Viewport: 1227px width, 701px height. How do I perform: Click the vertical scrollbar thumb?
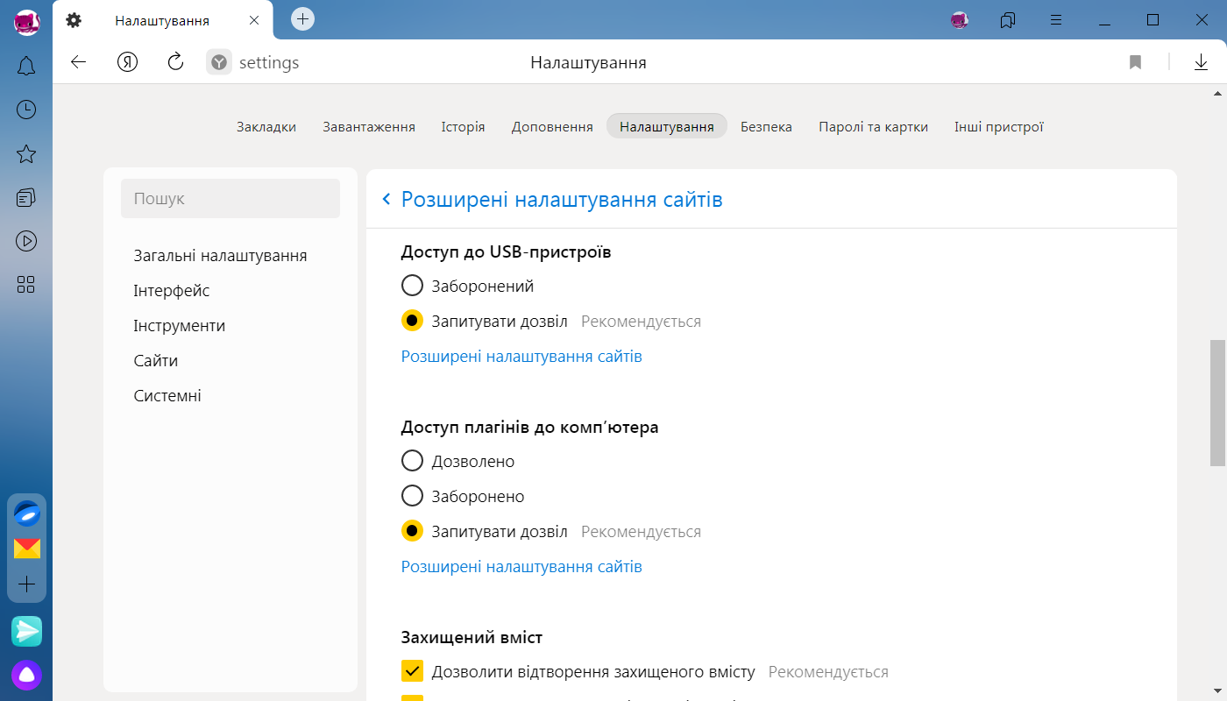(x=1217, y=403)
